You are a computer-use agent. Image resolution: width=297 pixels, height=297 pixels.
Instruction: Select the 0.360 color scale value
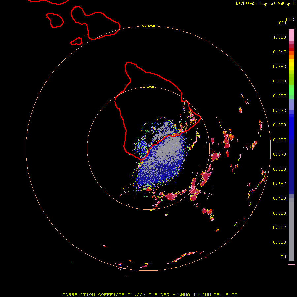280,213
